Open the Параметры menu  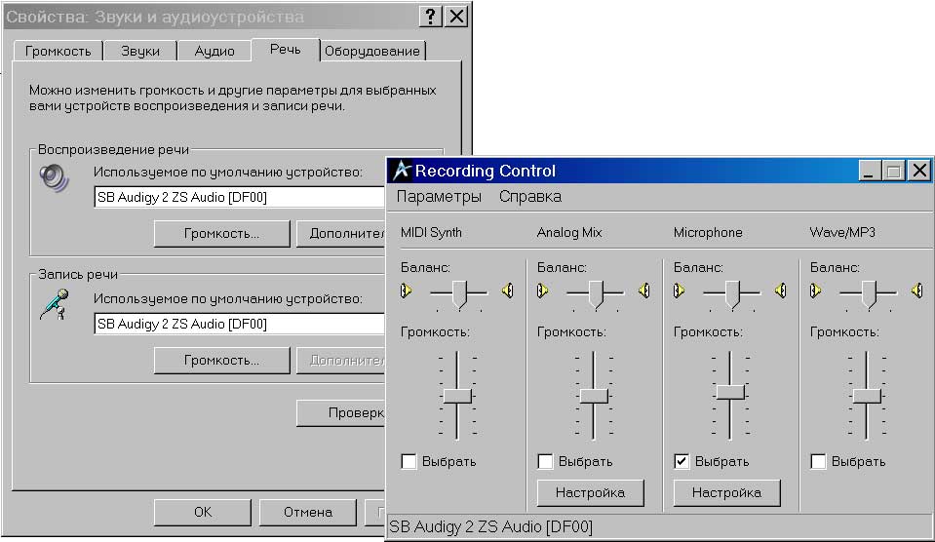(x=439, y=197)
